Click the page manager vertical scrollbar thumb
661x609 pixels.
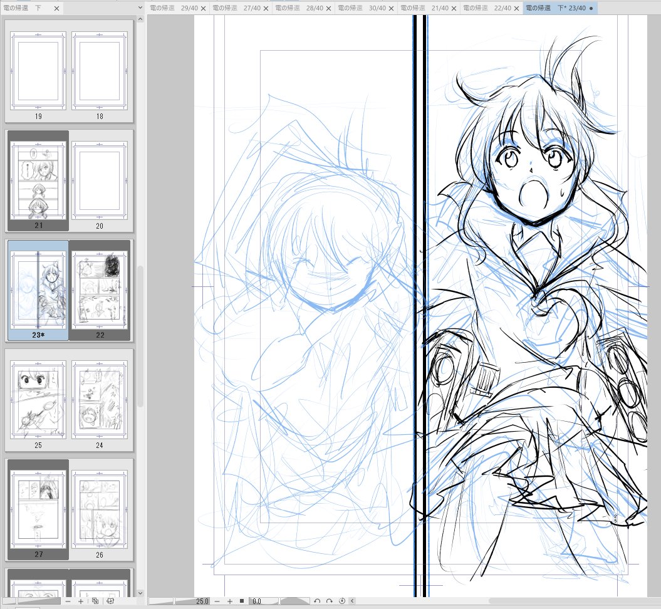140,336
